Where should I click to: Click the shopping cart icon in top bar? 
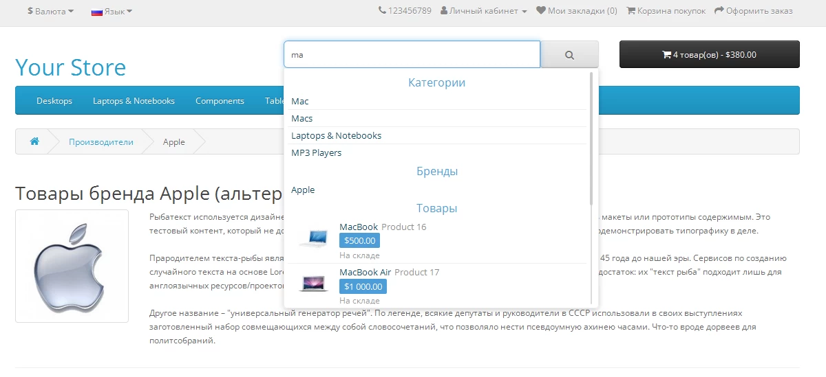(631, 11)
